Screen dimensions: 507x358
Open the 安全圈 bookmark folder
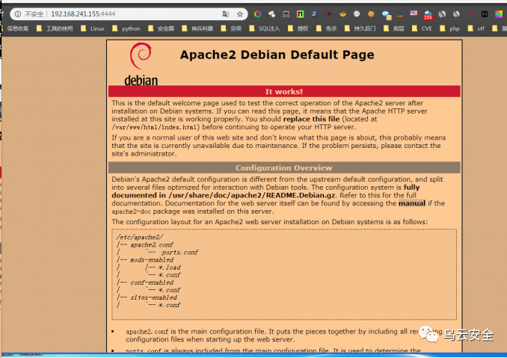pos(161,28)
